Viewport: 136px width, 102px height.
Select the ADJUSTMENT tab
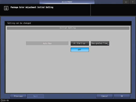coord(67,2)
